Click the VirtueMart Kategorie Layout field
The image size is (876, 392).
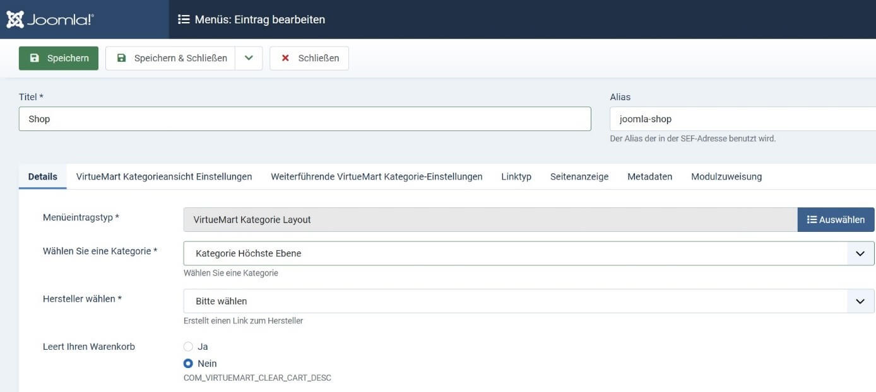(490, 220)
